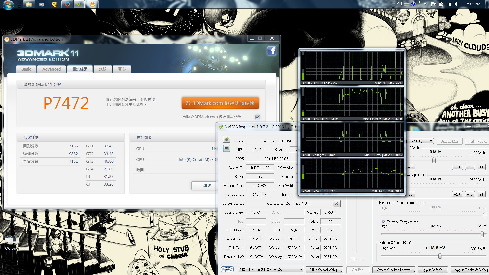Switch to the Advanced tab

point(51,69)
